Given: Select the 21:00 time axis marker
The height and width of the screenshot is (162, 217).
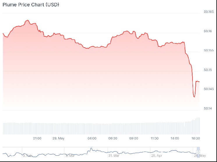Looking at the screenshot, I should click(37, 138).
